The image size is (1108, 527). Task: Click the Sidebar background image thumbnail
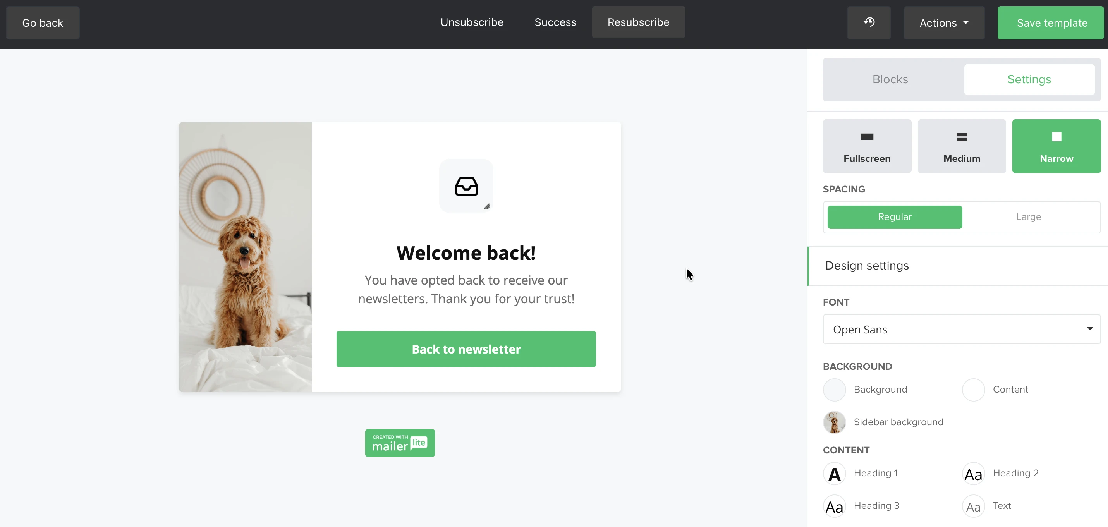click(x=834, y=422)
